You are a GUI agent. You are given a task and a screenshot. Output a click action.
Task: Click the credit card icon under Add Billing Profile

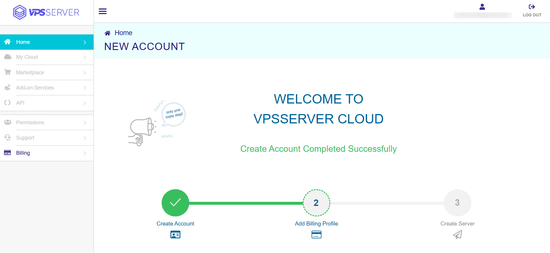click(317, 235)
